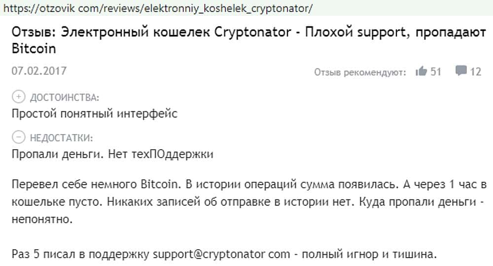
Task: Click the comment count 12
Action: [x=476, y=71]
